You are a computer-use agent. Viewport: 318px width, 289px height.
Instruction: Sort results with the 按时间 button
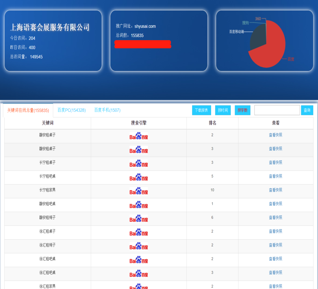click(223, 110)
